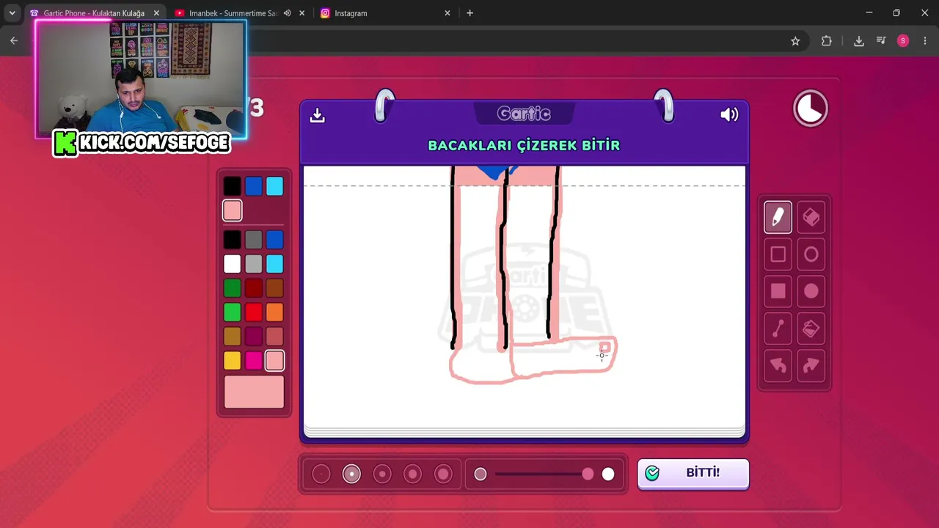Mute the Gartic game sound

coord(729,114)
